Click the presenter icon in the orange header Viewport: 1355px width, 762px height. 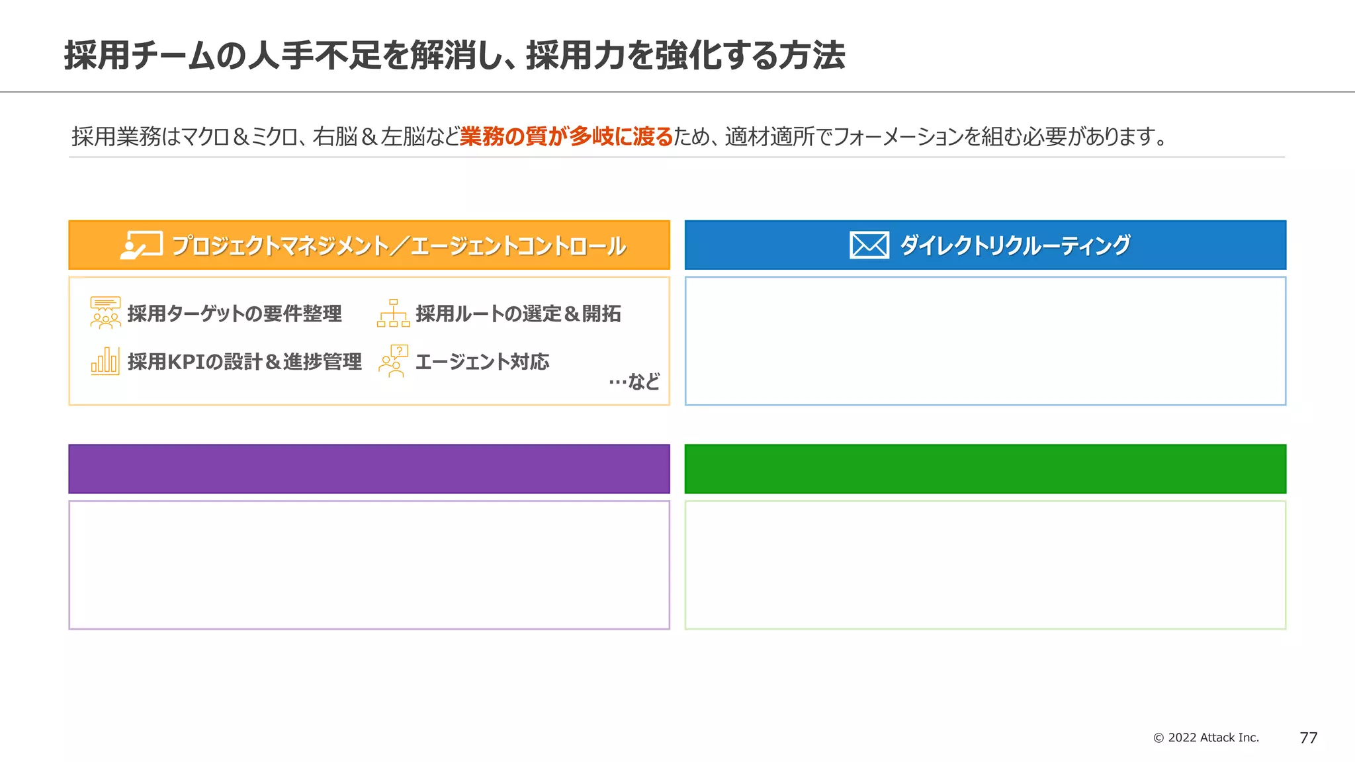click(x=142, y=245)
